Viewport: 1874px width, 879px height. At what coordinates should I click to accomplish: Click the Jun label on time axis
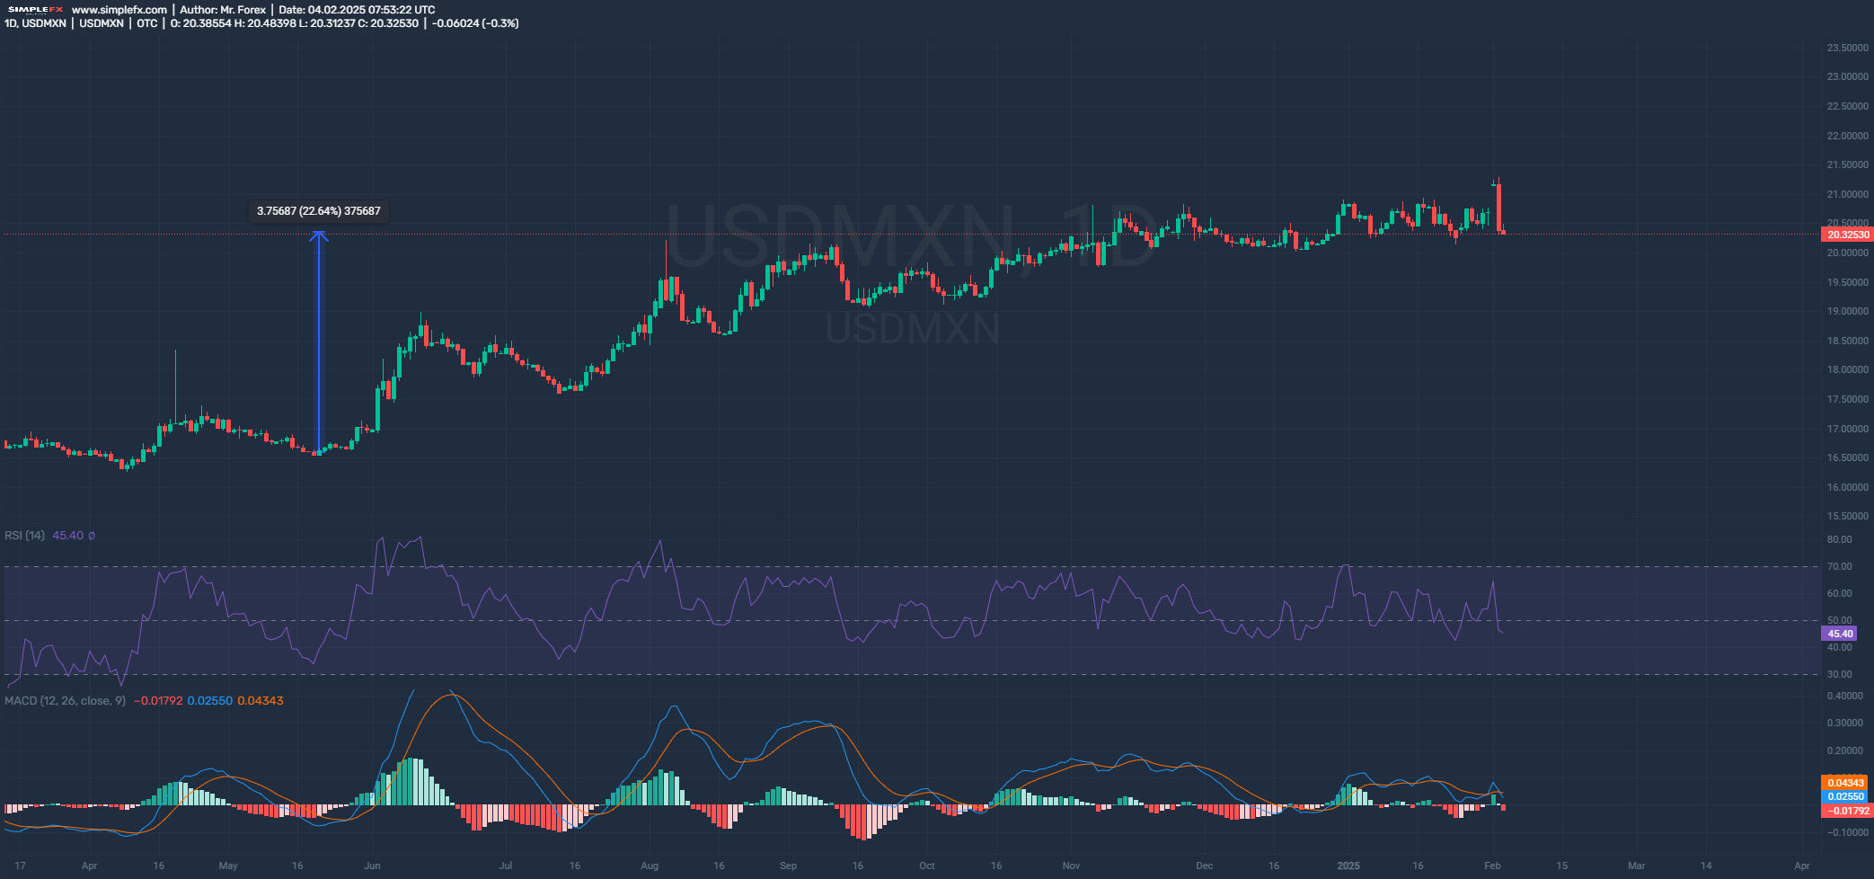coord(372,866)
